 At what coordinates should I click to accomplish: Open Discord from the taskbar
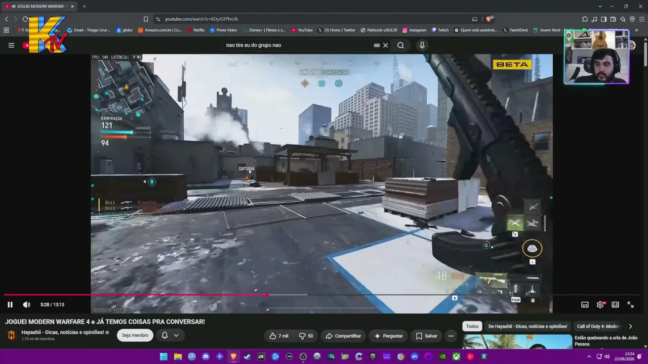click(x=206, y=356)
